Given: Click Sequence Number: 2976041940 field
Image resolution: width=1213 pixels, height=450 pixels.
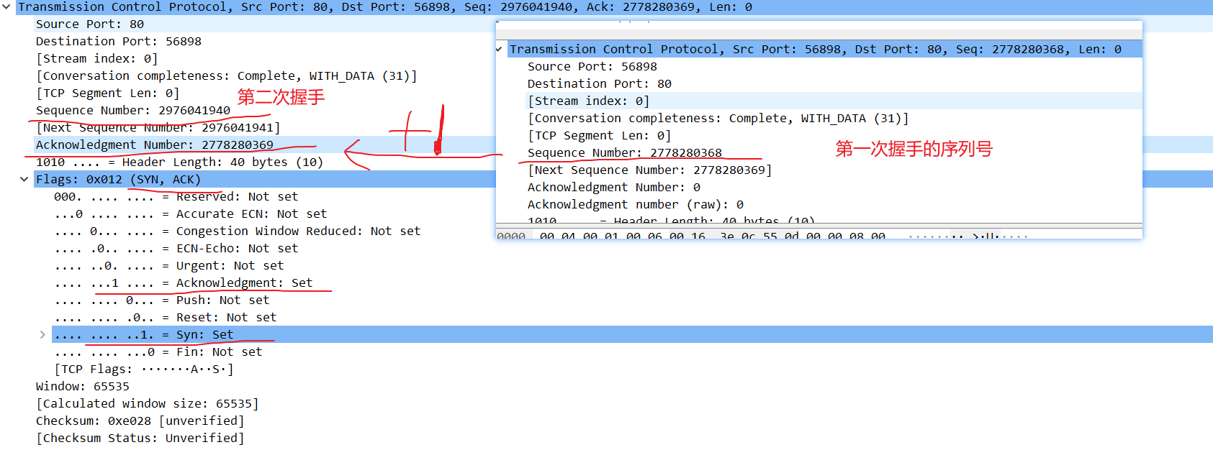Looking at the screenshot, I should (x=133, y=111).
